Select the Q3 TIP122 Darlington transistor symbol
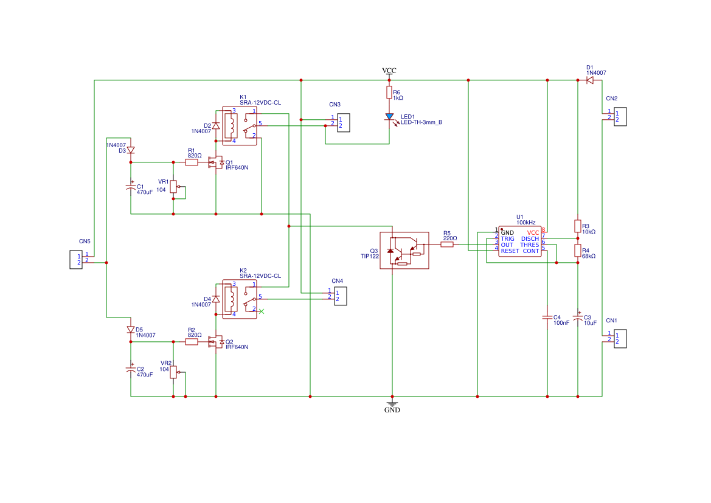The image size is (711, 503). pos(404,251)
